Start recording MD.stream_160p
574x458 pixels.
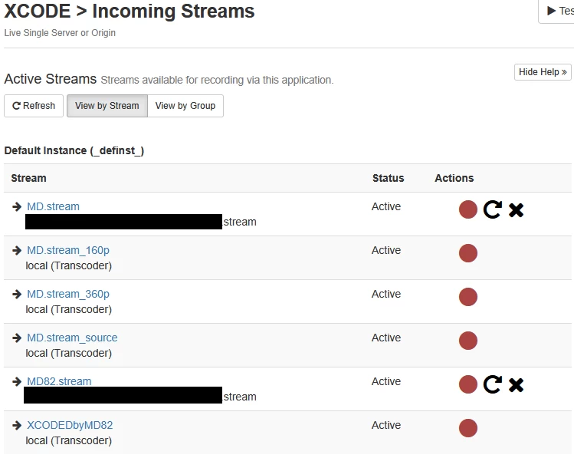[467, 253]
